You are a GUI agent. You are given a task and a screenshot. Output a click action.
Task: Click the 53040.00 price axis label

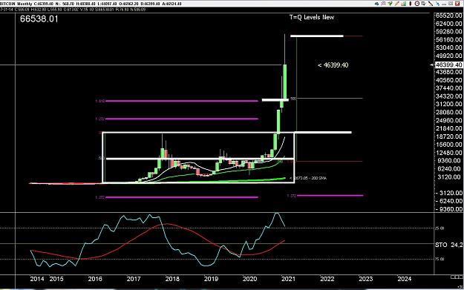click(448, 47)
